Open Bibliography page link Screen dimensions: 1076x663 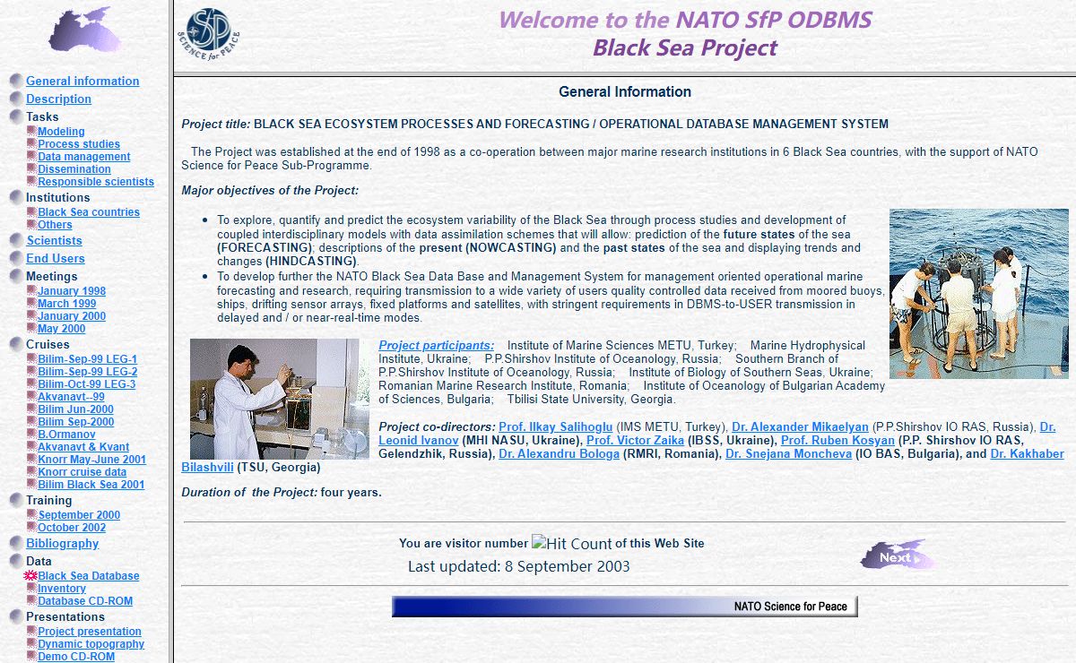[x=63, y=543]
